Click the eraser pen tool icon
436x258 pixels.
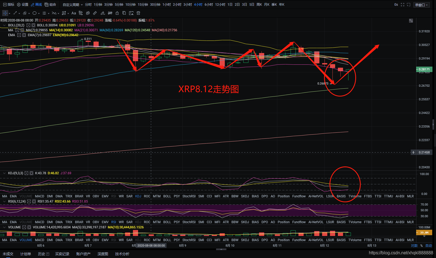pos(103,13)
